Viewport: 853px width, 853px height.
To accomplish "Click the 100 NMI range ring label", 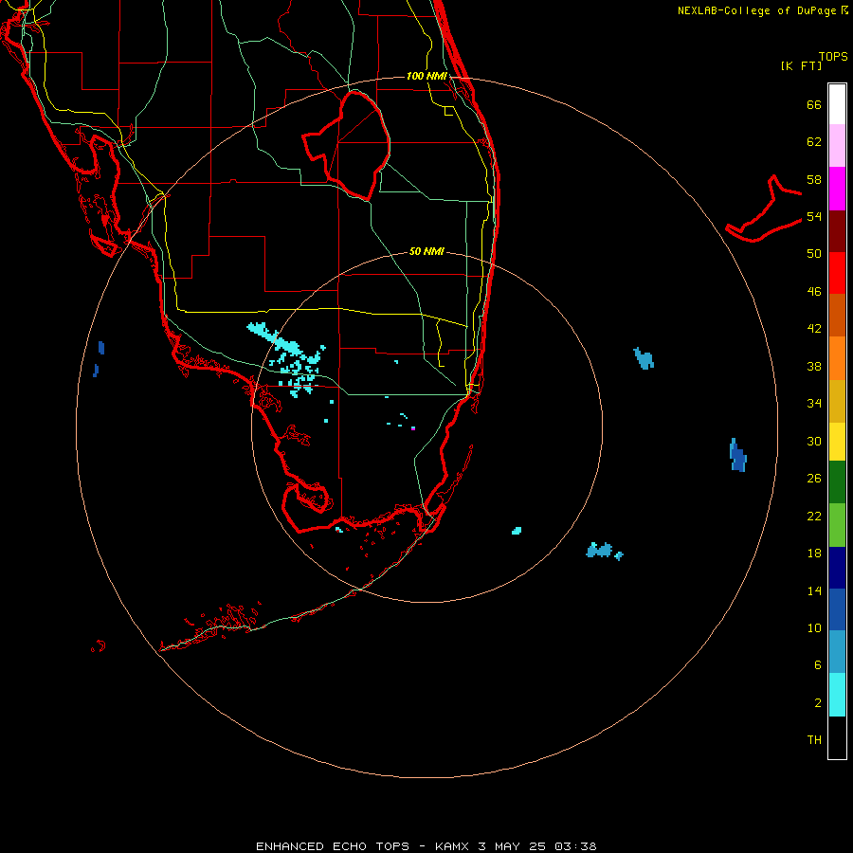I will click(426, 76).
